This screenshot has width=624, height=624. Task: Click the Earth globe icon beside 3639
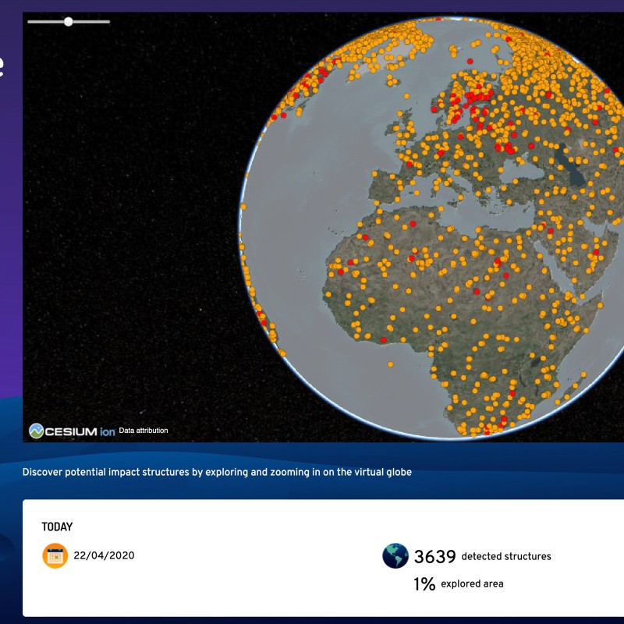pos(395,556)
